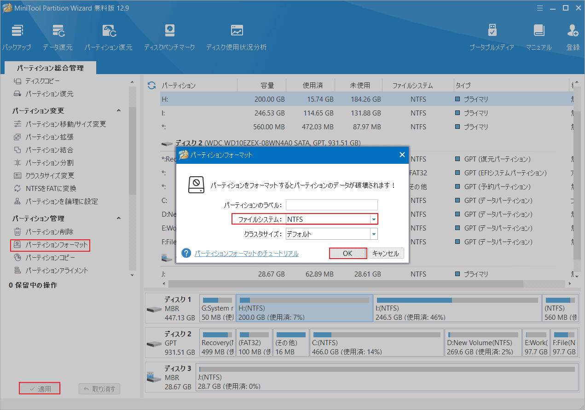The image size is (585, 410).
Task: Click the help question-mark icon in dialog
Action: click(186, 253)
